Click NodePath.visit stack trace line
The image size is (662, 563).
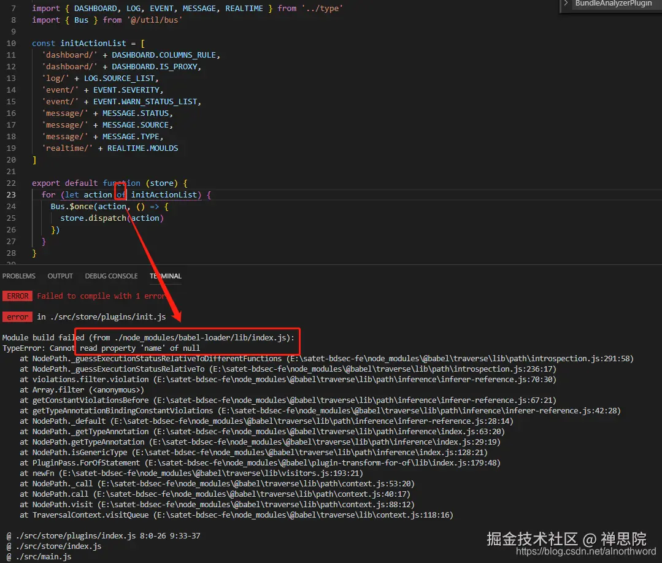tap(217, 504)
